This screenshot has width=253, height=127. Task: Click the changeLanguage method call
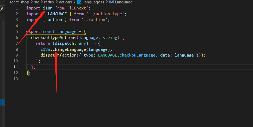coord(69,49)
